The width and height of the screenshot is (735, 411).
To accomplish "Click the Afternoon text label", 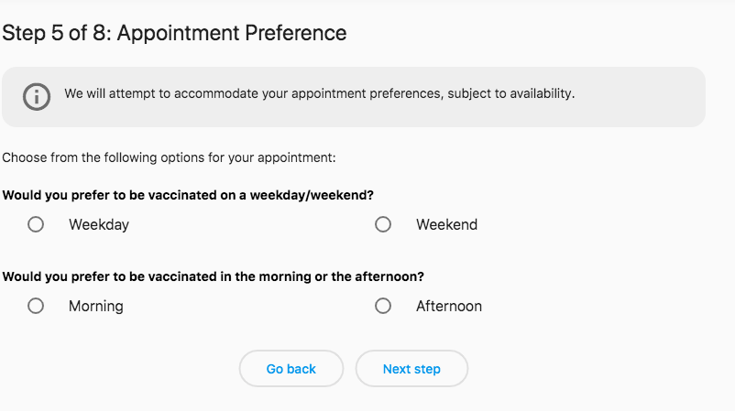I will coord(449,306).
